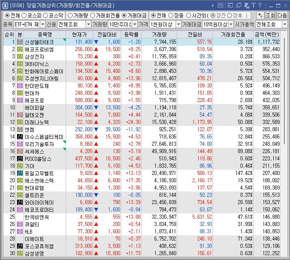Click the 증 badge beside HLB
This screenshot has width=290, height=260.
[20, 231]
